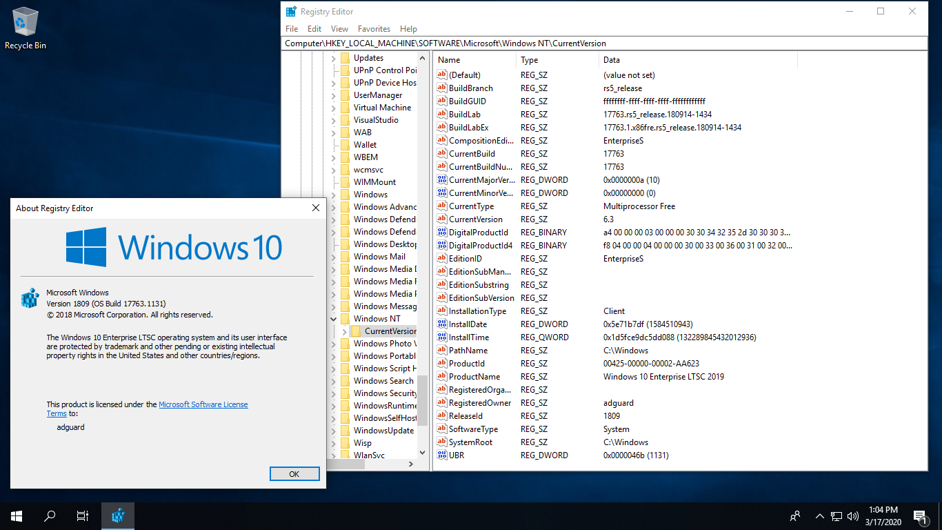Open the Edit menu

tap(314, 29)
